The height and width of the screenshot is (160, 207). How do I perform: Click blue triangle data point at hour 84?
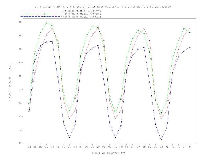click(190, 47)
